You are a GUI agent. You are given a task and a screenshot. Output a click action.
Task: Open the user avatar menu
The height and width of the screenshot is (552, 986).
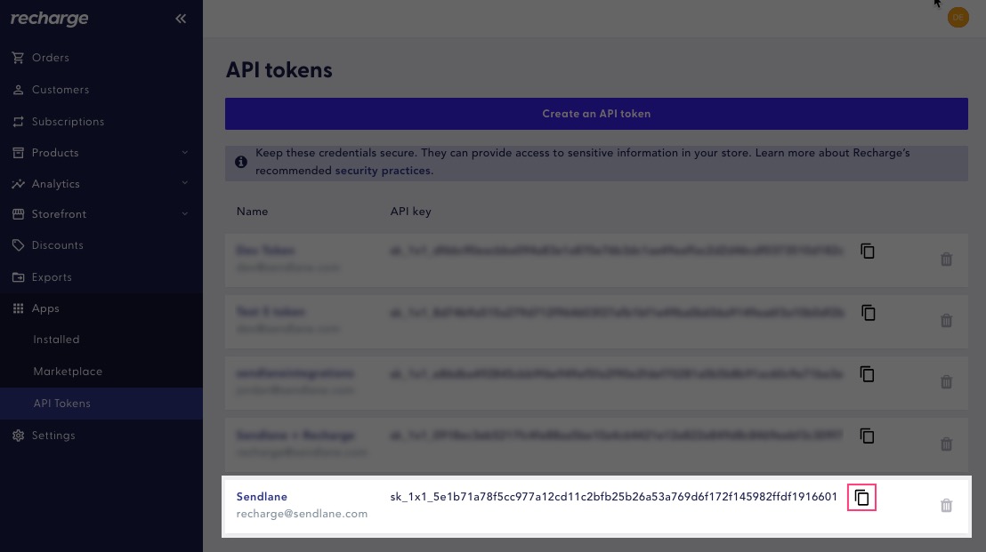click(x=958, y=17)
